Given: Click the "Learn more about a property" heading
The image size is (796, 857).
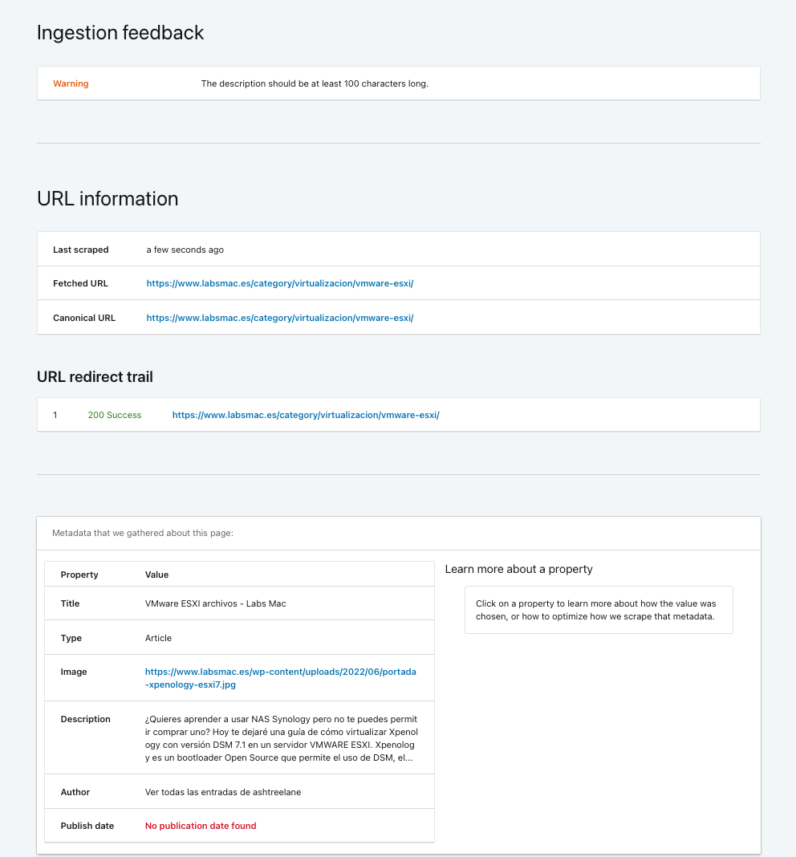Looking at the screenshot, I should (x=519, y=569).
